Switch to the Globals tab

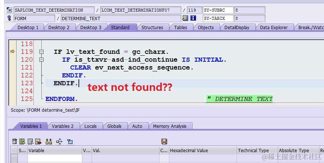[x=114, y=126]
